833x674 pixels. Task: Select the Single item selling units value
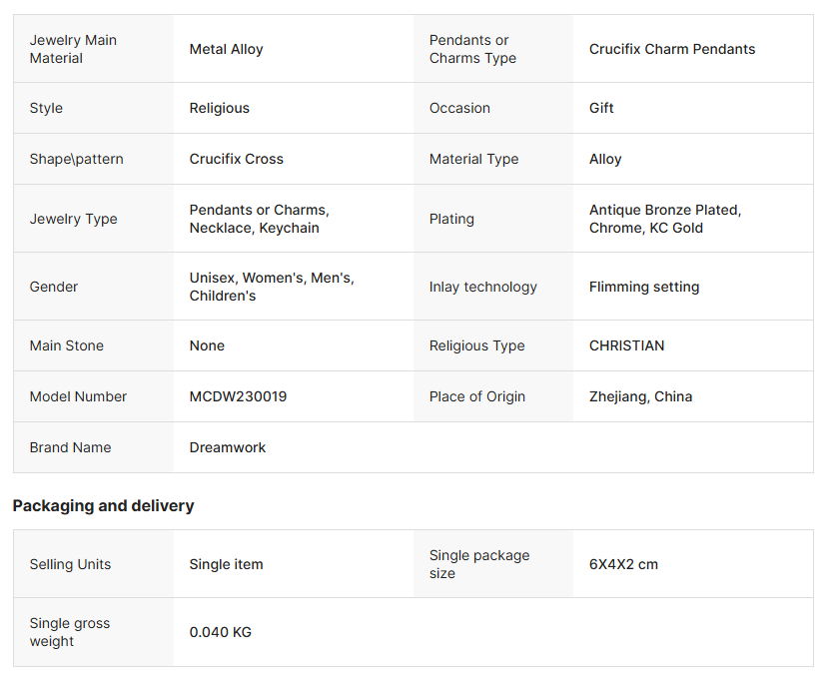click(x=227, y=564)
